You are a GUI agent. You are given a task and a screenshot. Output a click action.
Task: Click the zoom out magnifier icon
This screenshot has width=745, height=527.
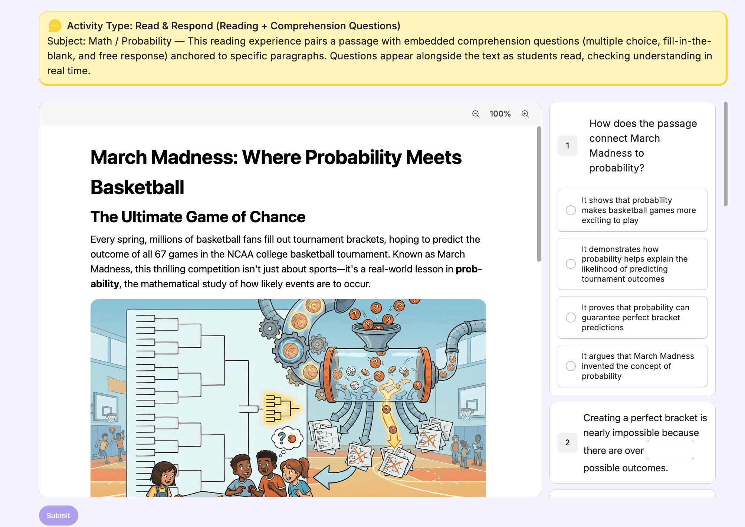(476, 114)
